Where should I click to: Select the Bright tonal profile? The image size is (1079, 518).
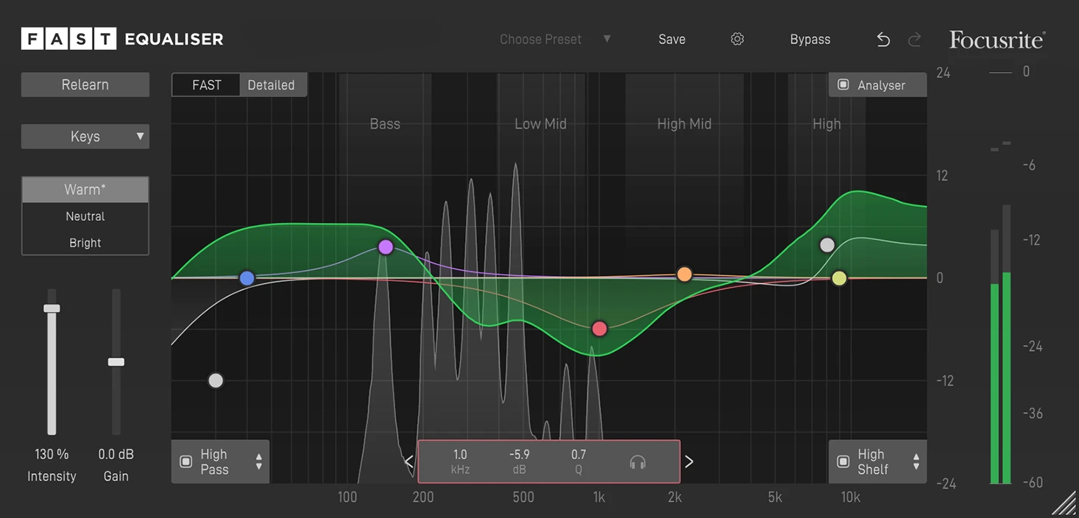[85, 243]
